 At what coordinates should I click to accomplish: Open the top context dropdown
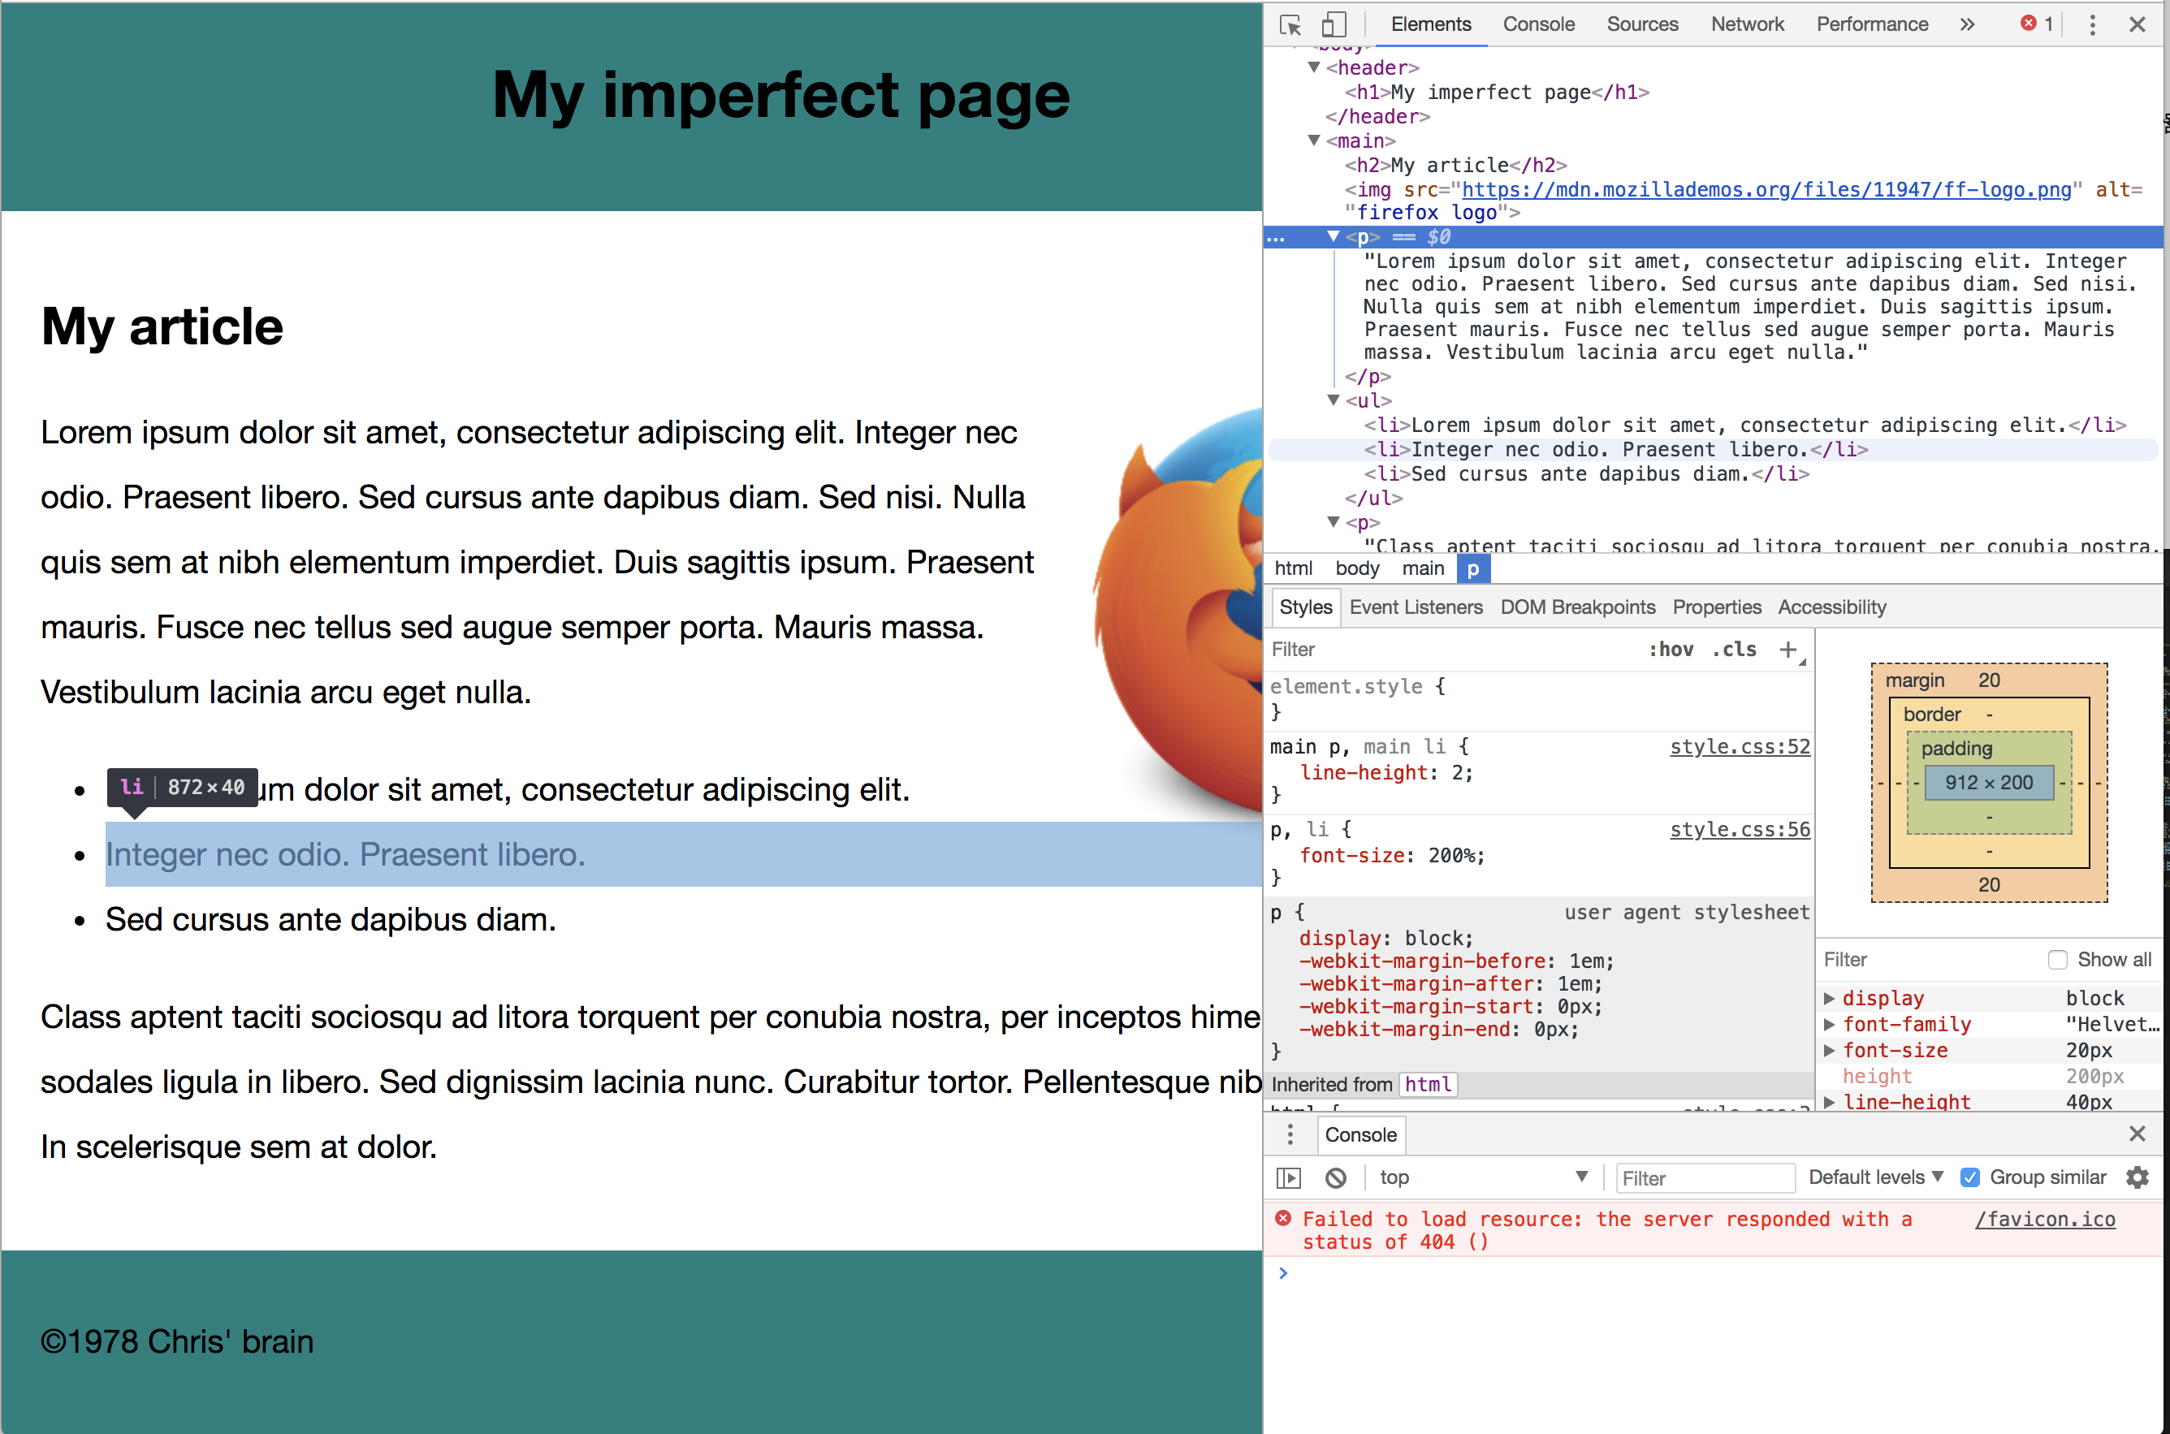1483,1178
